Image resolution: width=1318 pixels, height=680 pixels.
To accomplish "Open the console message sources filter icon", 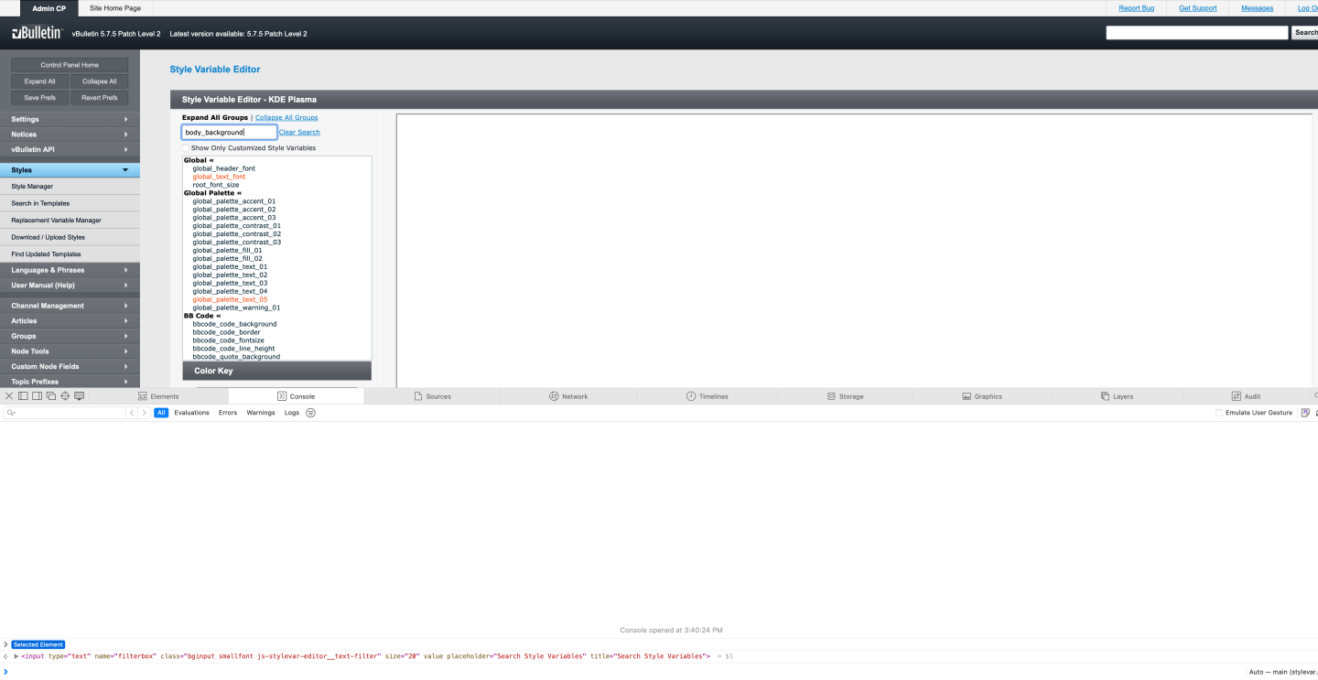I will 311,413.
